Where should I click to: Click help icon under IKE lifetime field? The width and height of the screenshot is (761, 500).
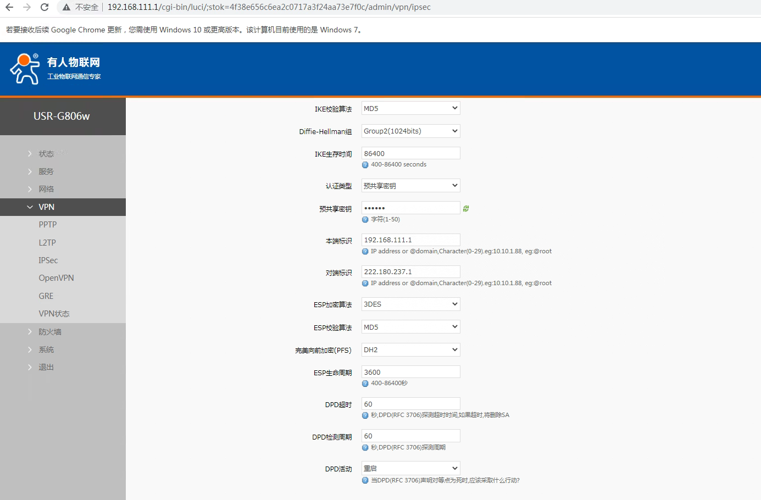coord(365,165)
